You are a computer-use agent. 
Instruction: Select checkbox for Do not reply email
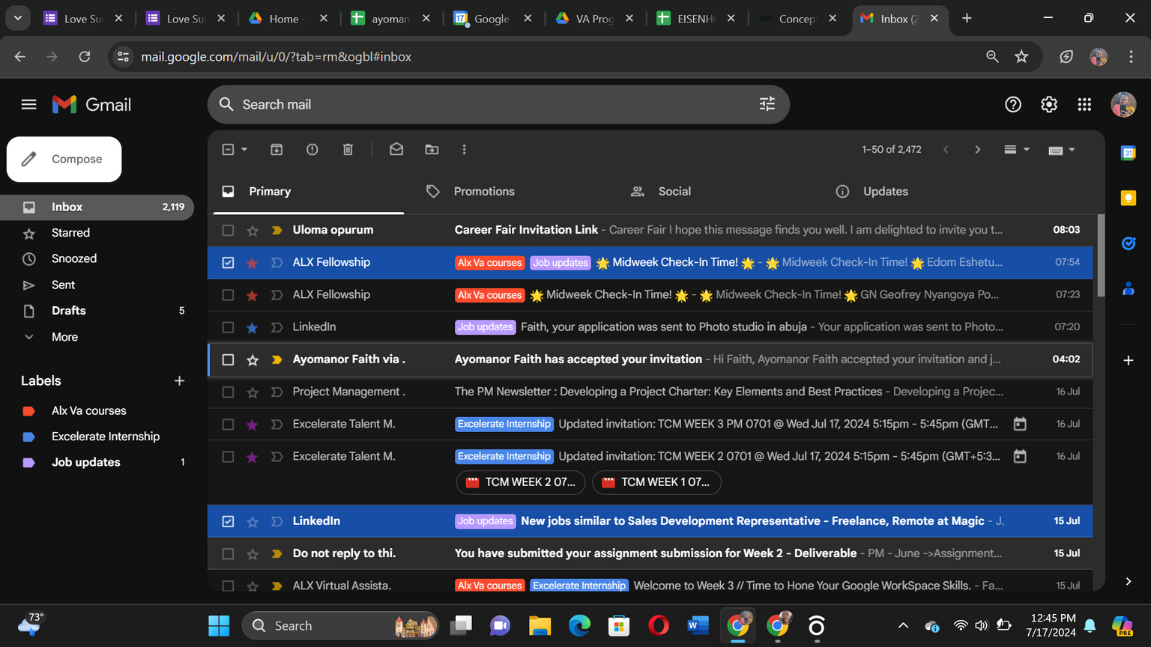228,553
